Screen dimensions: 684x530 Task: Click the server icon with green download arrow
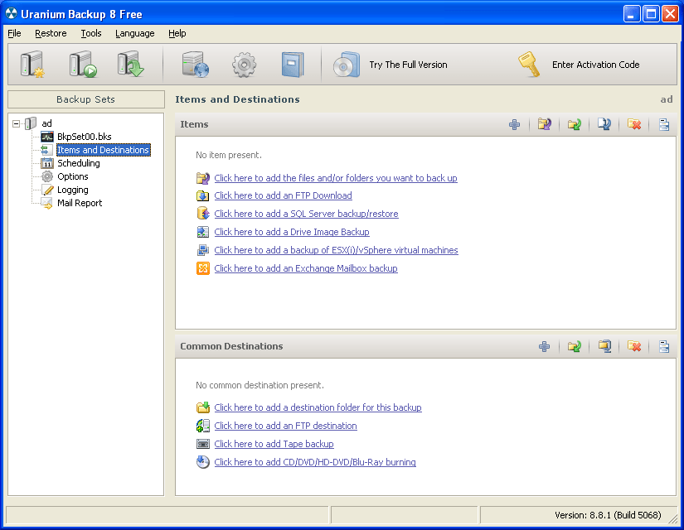(x=130, y=62)
